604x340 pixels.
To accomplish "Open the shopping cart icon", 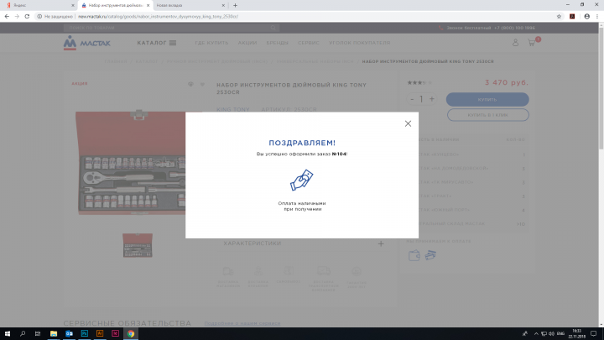I will click(532, 43).
